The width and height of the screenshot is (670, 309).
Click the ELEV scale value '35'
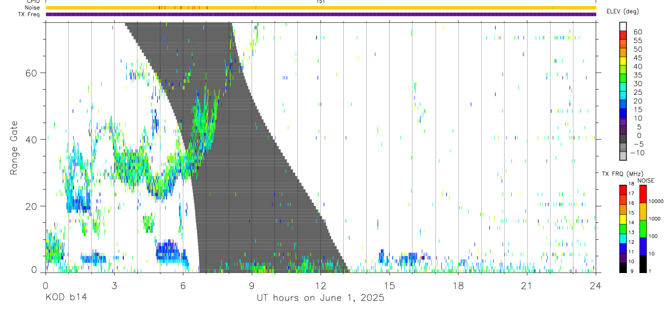638,75
